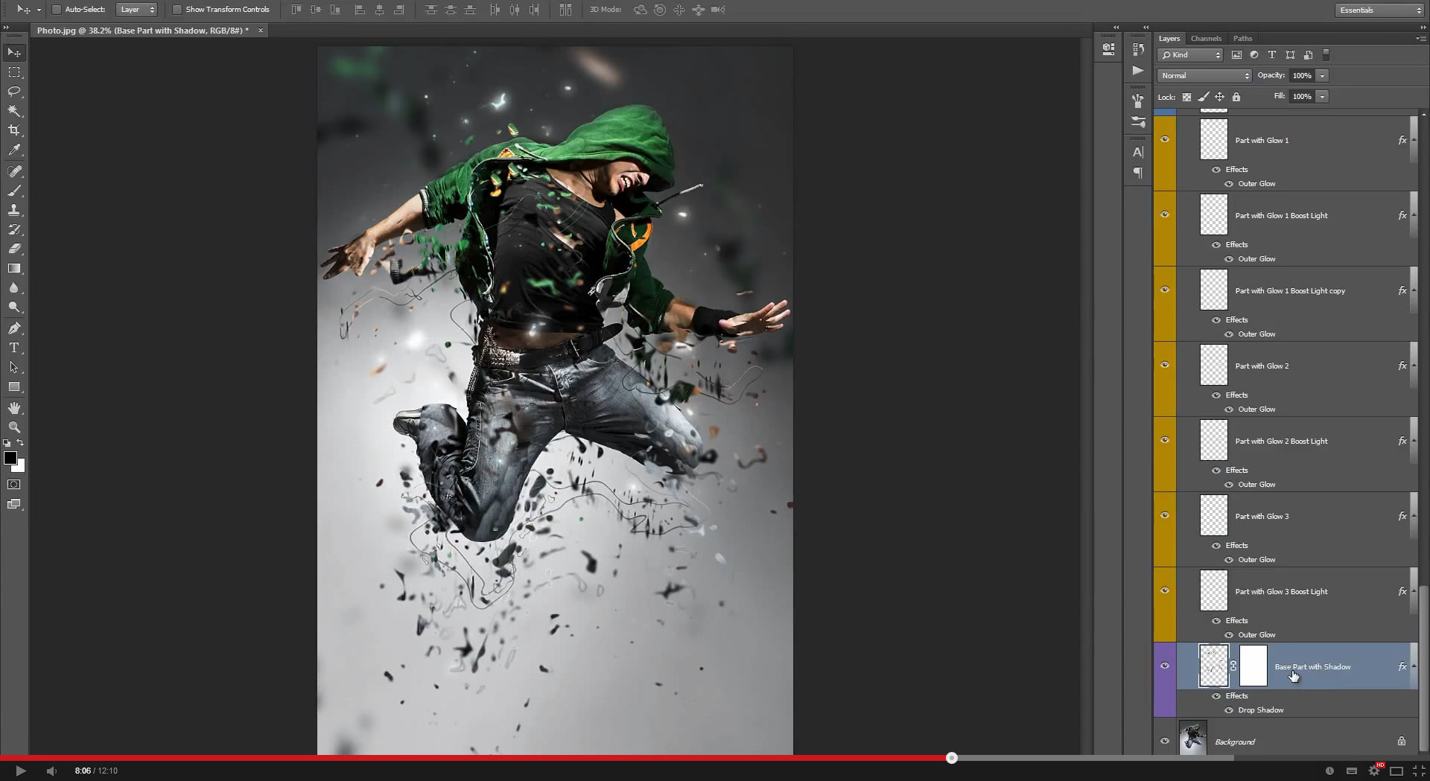Select the Hand tool
1430x781 pixels.
pos(14,408)
